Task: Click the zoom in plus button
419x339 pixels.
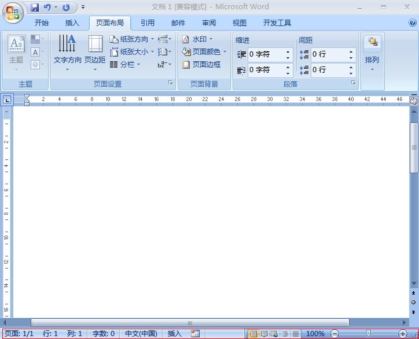Action: [x=403, y=334]
